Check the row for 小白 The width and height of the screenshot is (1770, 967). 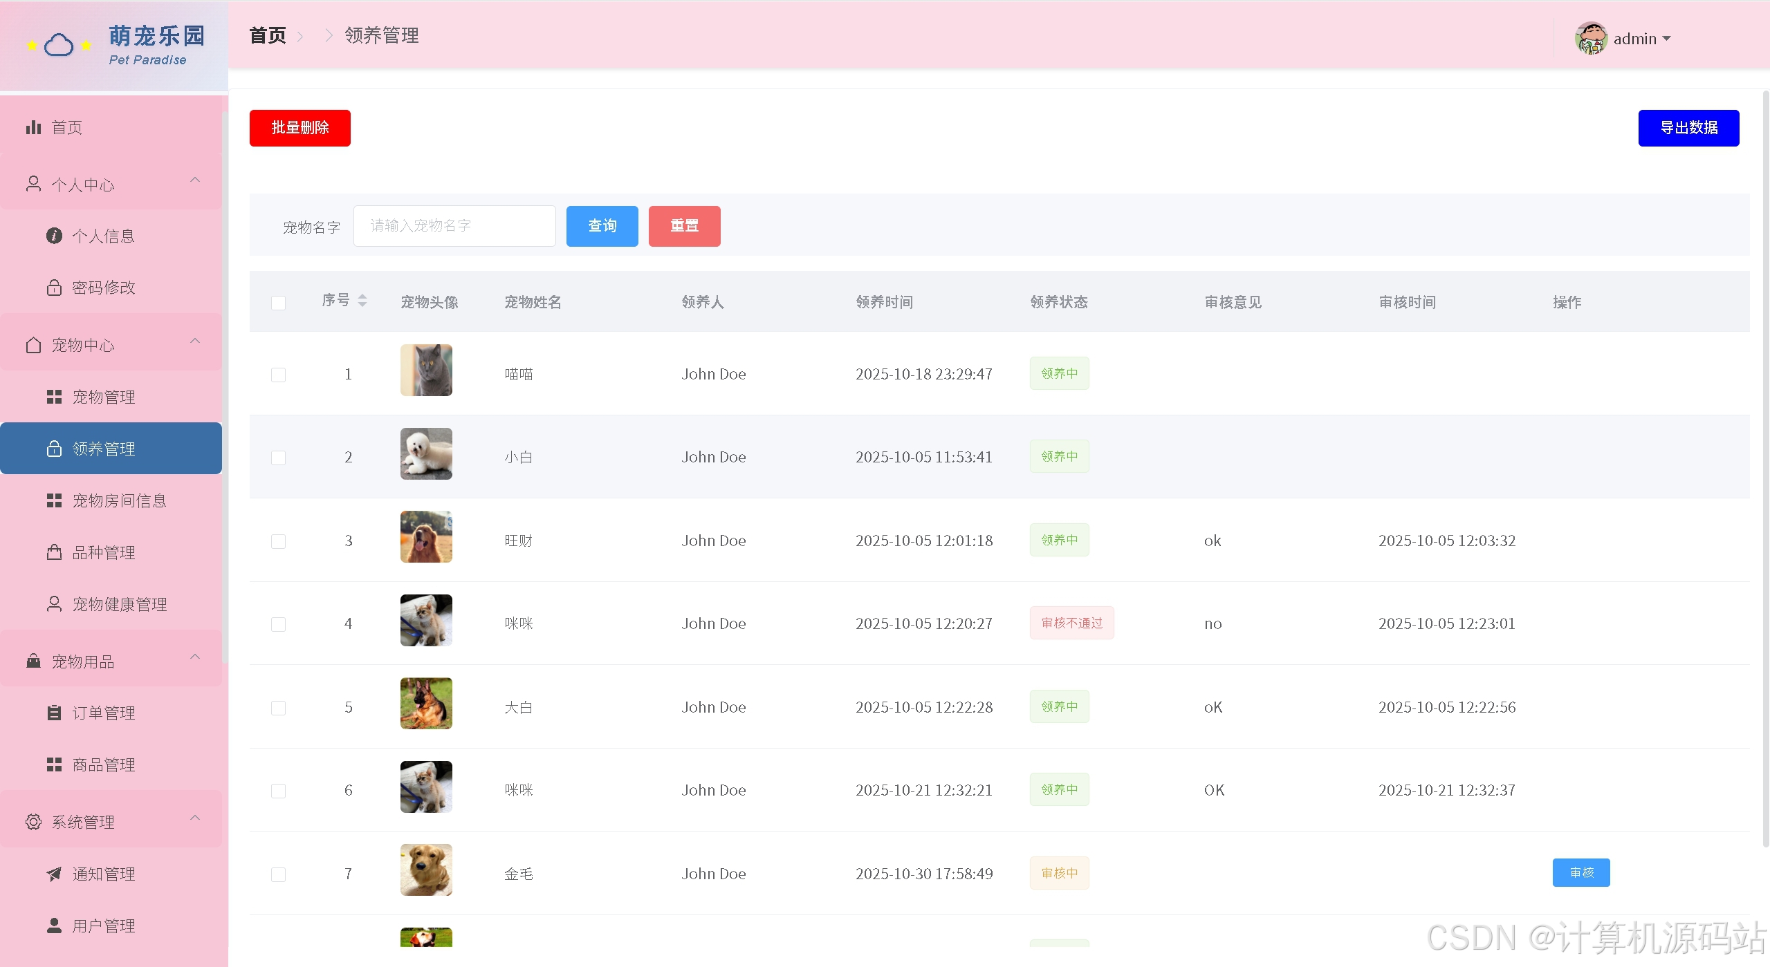pos(278,458)
